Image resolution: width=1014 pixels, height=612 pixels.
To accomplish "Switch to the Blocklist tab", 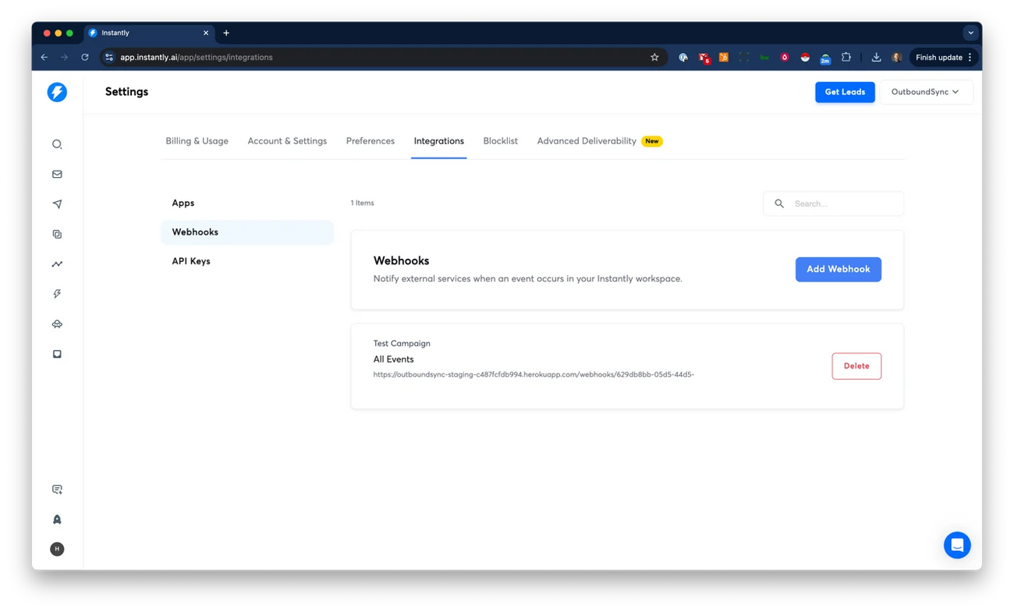I will (x=500, y=140).
